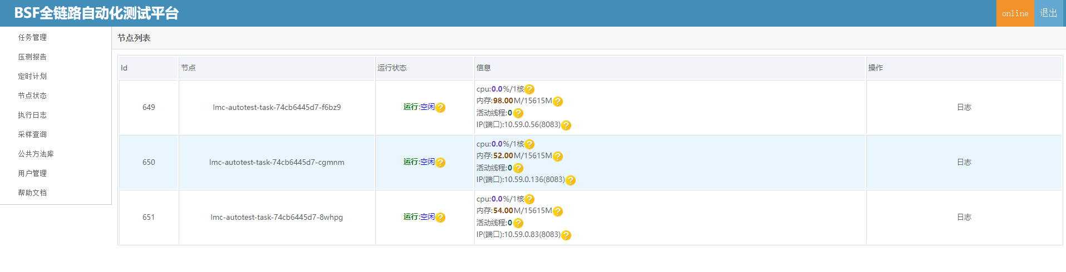1066x272 pixels.
Task: Click help icon beside active threads in row 651
Action: coord(518,223)
